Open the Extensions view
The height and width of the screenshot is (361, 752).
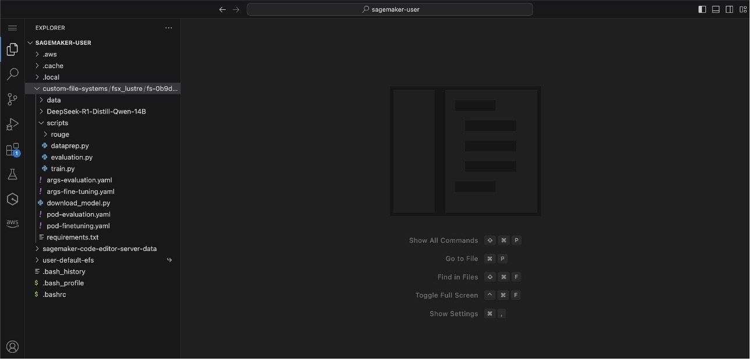pos(12,150)
